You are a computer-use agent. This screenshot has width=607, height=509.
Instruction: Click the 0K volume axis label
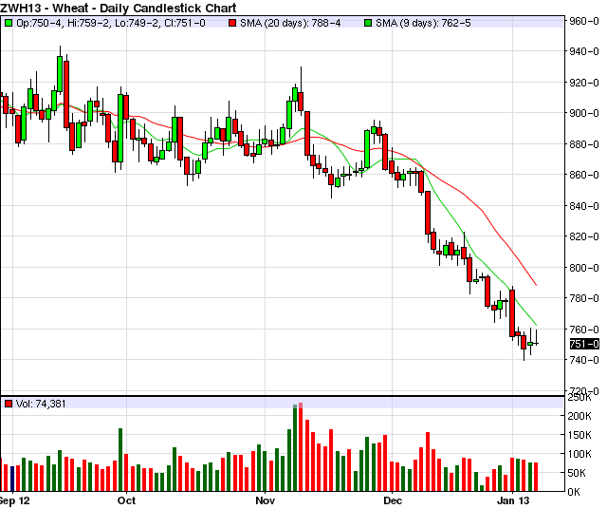click(574, 492)
